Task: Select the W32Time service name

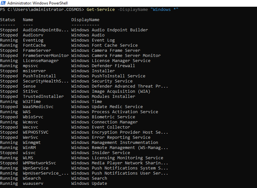Action: click(x=32, y=101)
